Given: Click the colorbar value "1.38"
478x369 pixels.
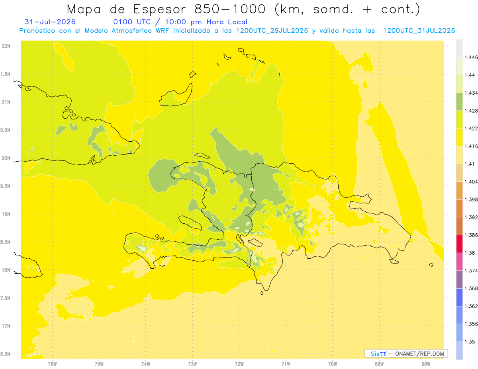Looking at the screenshot, I should click(470, 253).
